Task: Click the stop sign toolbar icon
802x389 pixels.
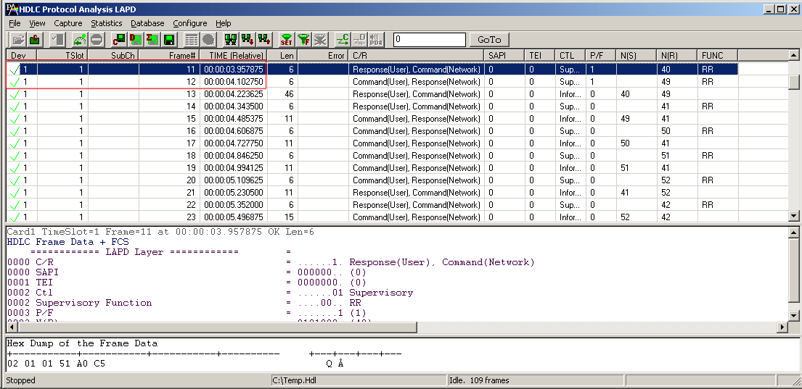Action: click(97, 39)
